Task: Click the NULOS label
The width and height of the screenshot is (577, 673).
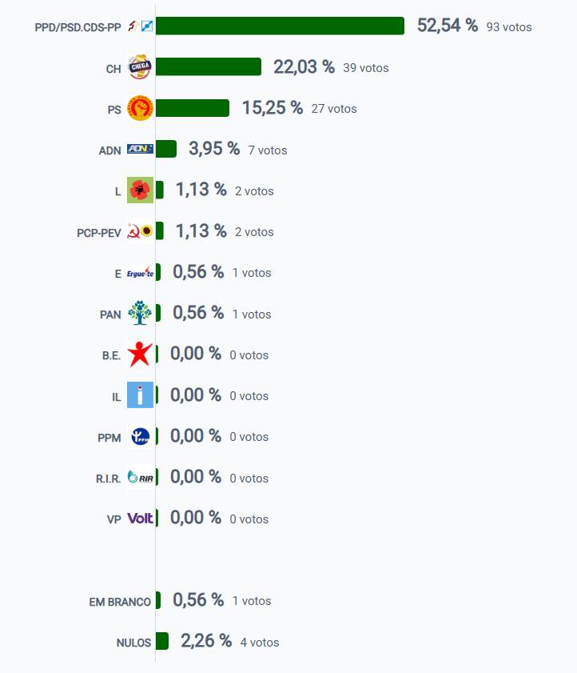Action: [x=133, y=643]
